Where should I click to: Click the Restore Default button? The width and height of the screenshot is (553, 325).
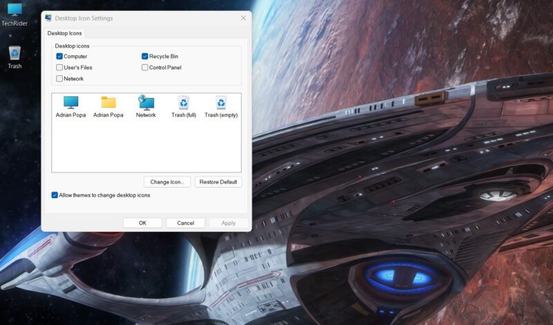pyautogui.click(x=218, y=182)
